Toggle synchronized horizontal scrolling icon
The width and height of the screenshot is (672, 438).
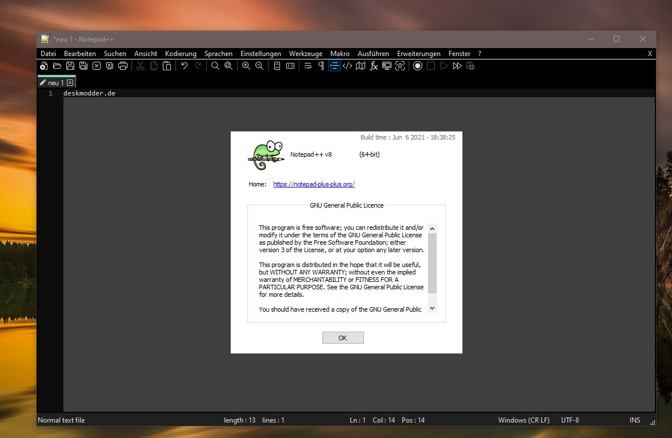coord(290,66)
